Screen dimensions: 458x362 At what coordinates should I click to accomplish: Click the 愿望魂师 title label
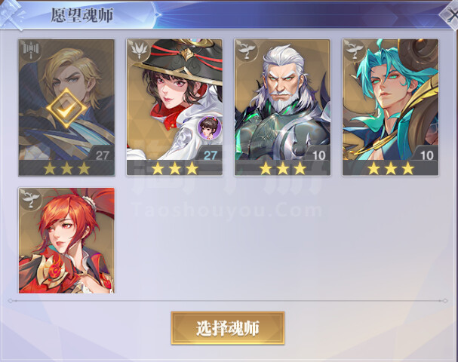click(x=81, y=15)
